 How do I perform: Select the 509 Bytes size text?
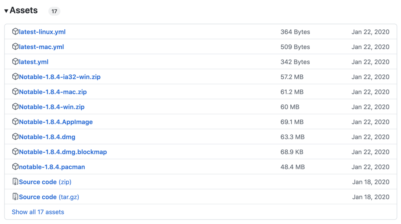tap(295, 47)
